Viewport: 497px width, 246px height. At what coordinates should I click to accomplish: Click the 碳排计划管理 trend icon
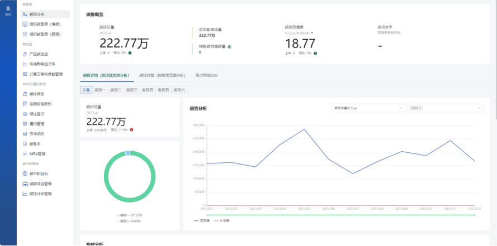coord(25,194)
